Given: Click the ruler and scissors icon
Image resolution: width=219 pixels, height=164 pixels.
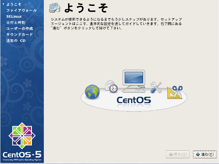Looking at the screenshot, I should click(x=175, y=92).
